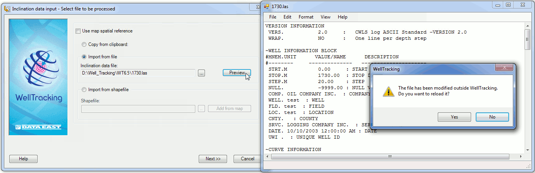Click the 'DATE. 10/10/2003 12:00:00 AM' line

tap(322, 131)
